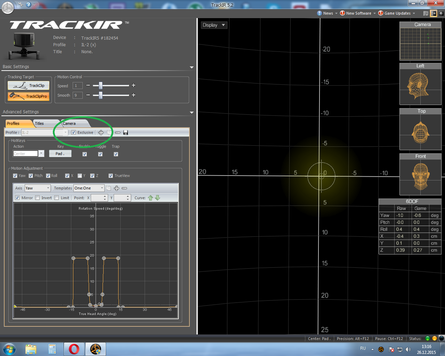Image resolution: width=445 pixels, height=356 pixels.
Task: Open Windows Start menu
Action: click(9, 349)
